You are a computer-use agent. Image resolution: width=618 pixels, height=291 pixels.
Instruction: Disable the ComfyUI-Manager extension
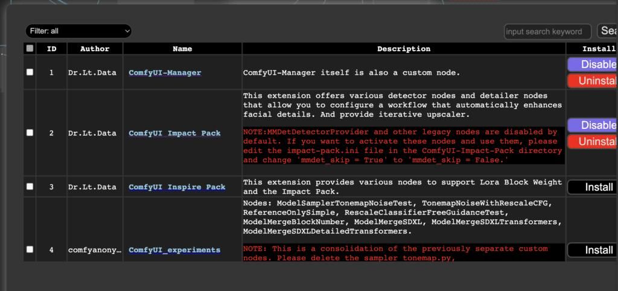click(x=593, y=64)
